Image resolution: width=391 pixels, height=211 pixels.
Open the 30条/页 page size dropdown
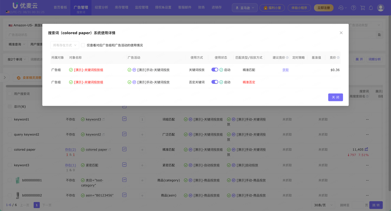coord(323,205)
